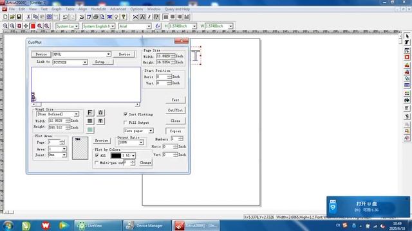Open the Output Ratio 100% dropdown
This screenshot has width=412, height=231.
[x=142, y=142]
